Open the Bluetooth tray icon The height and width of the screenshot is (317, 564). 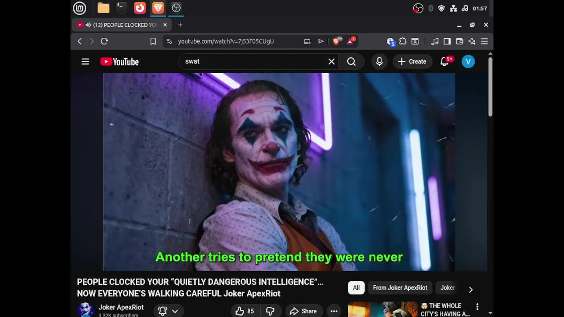click(x=430, y=8)
